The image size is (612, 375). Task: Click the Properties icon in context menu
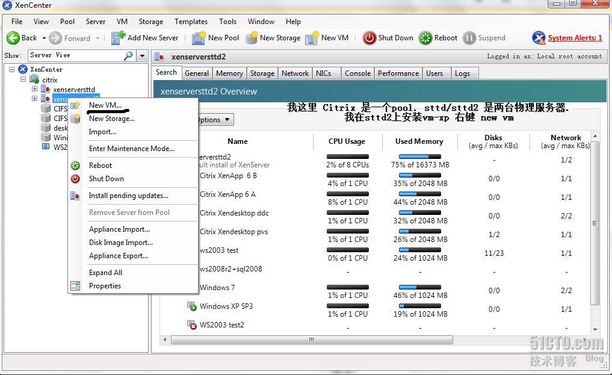[x=75, y=286]
